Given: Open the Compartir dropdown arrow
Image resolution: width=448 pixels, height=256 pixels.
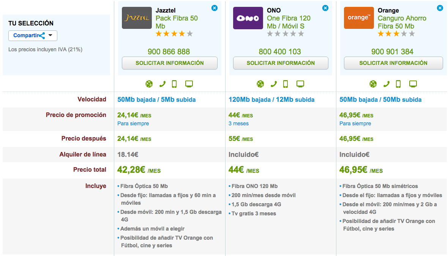Looking at the screenshot, I should (50, 35).
